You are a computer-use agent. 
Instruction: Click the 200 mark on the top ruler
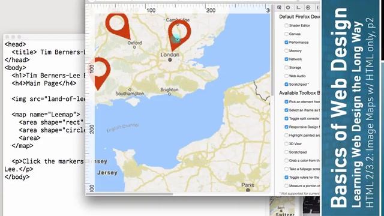(x=211, y=10)
